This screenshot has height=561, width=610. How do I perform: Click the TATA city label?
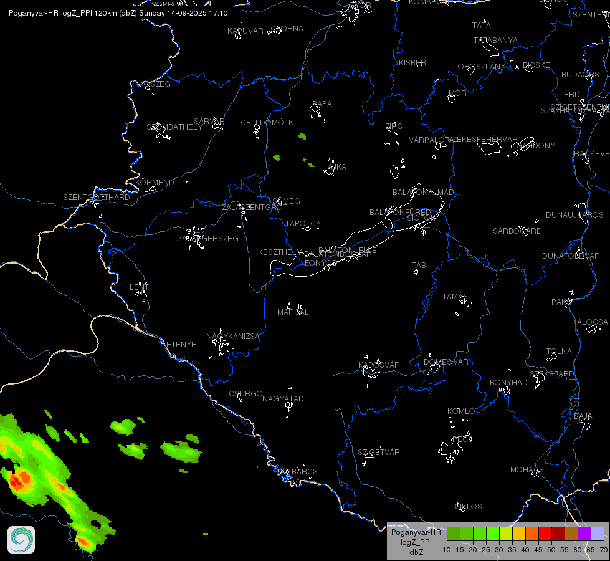click(x=481, y=26)
